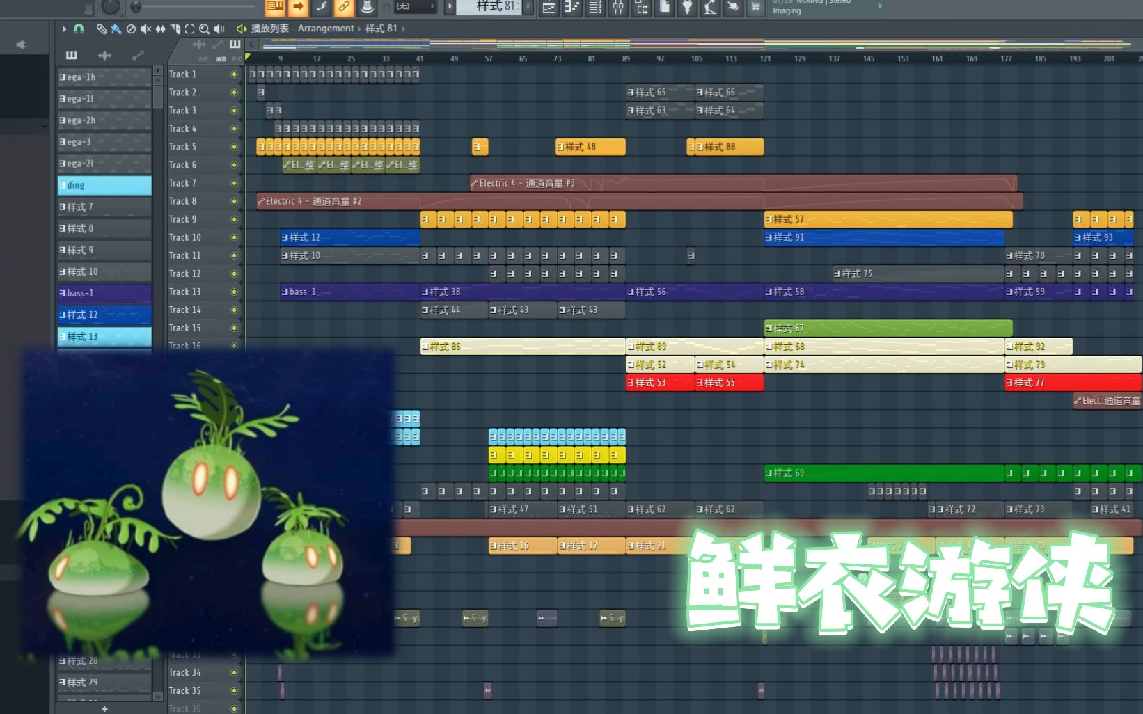Expand the hint panel arrow beside Imaging

click(x=881, y=6)
